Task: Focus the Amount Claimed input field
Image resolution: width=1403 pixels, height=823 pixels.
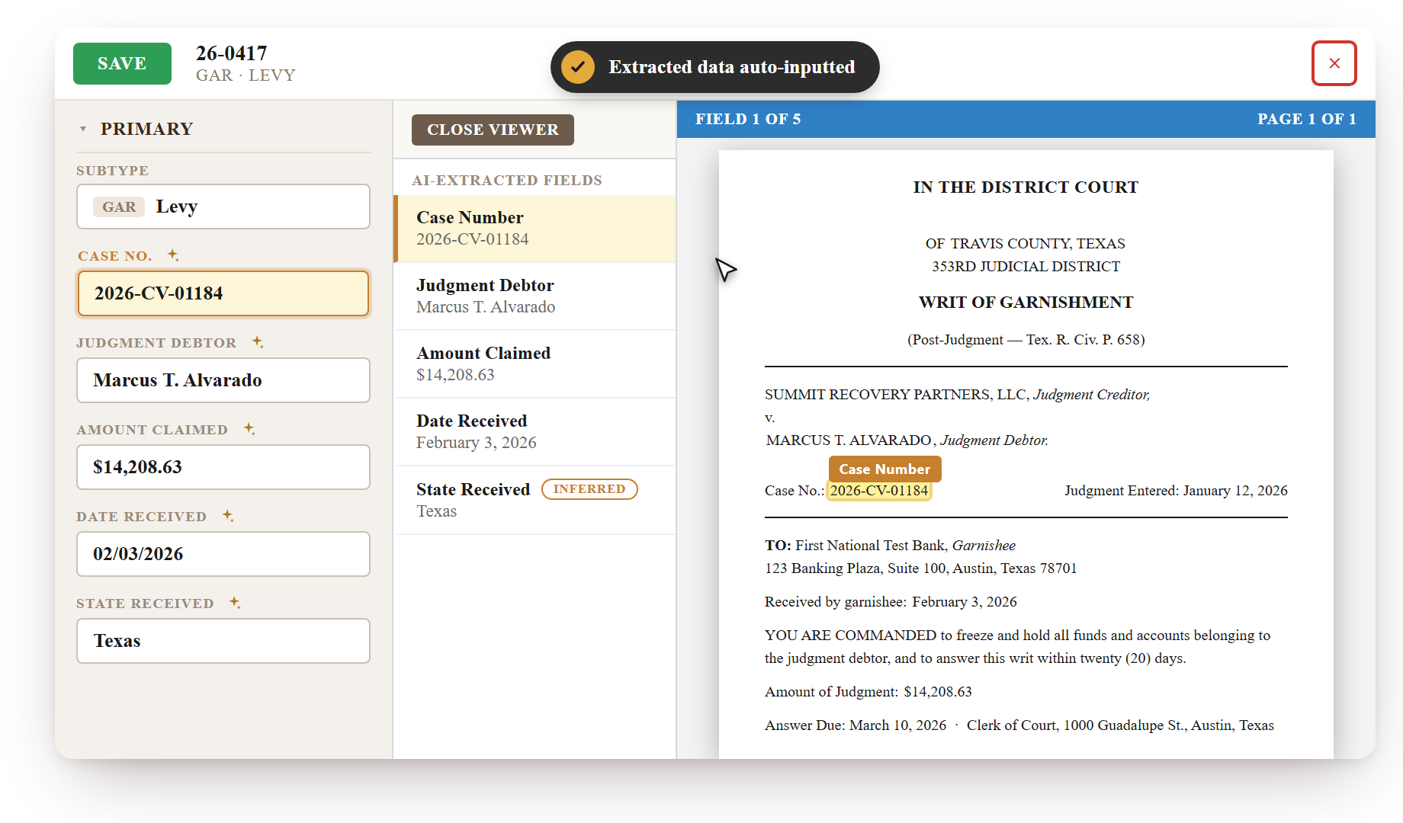Action: click(223, 467)
